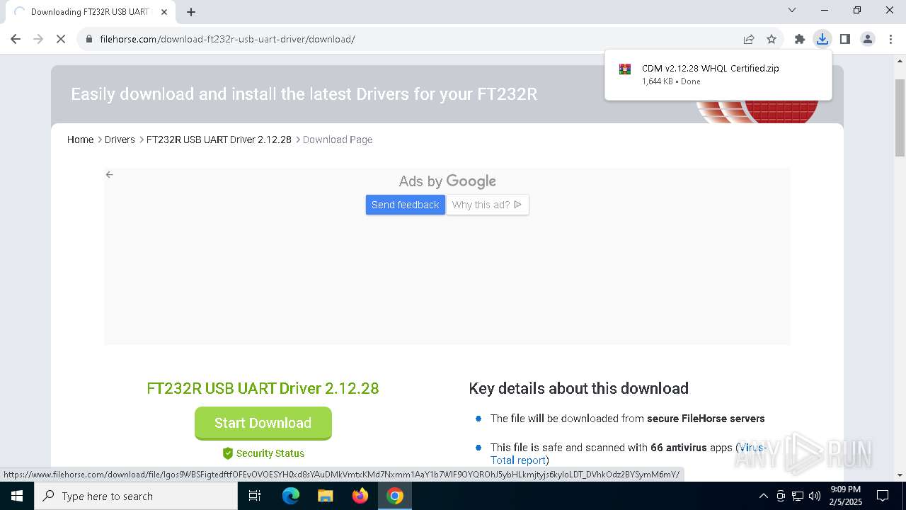Screen dimensions: 906x510
Task: Launch Firefox from taskbar
Action: click(360, 496)
